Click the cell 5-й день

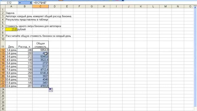point(11,63)
